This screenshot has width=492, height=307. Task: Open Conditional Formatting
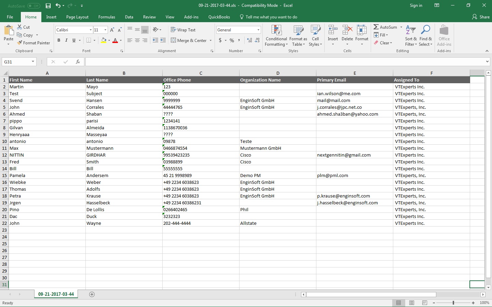tap(276, 35)
